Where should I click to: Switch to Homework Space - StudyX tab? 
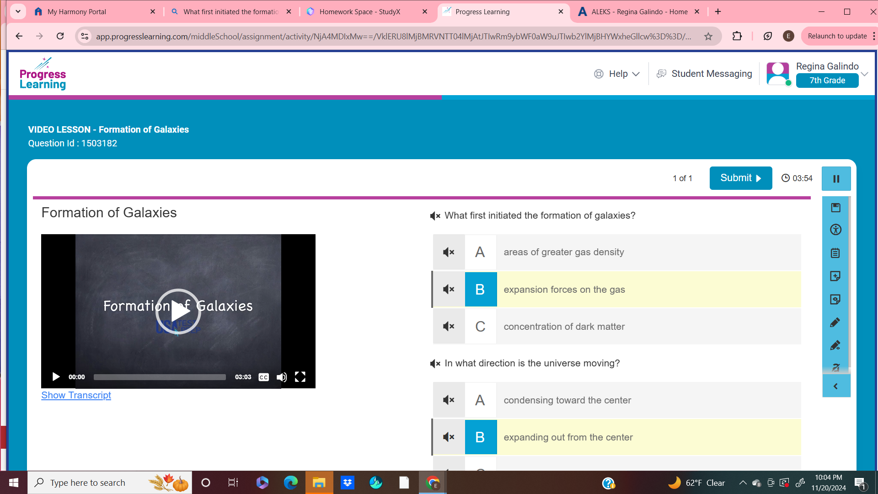click(360, 12)
